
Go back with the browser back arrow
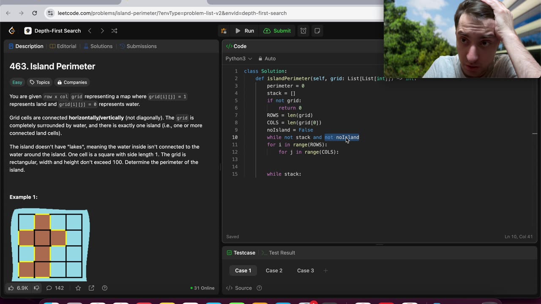point(8,13)
